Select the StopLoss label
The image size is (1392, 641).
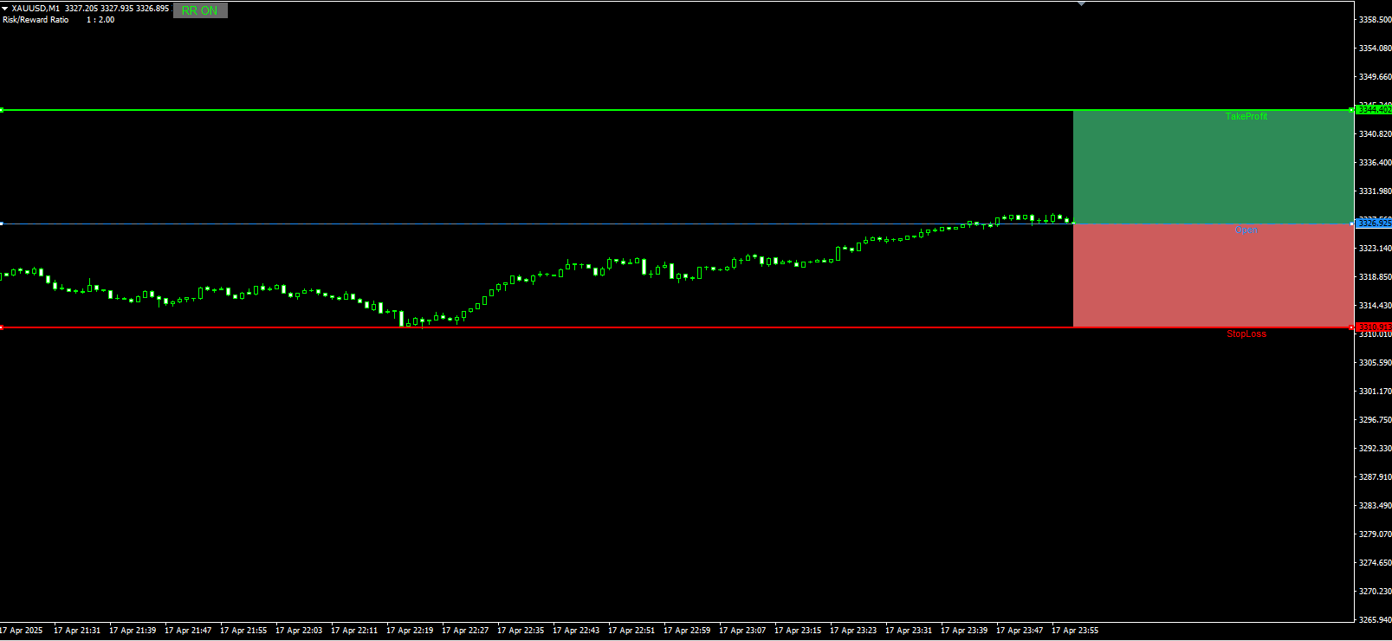pos(1246,333)
